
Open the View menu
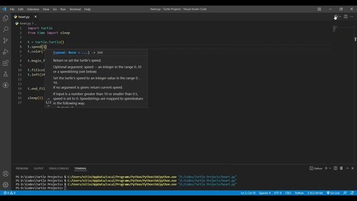click(46, 9)
